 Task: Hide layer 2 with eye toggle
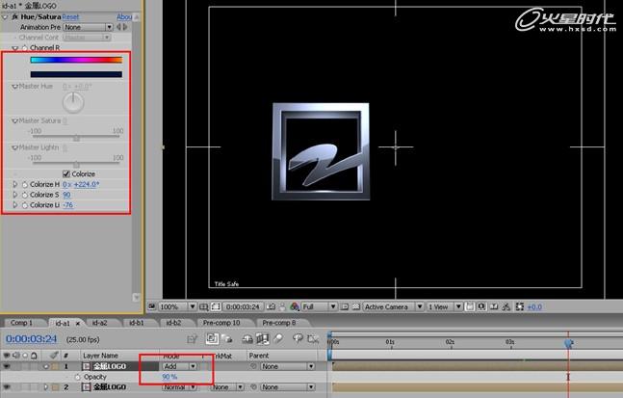coord(7,386)
